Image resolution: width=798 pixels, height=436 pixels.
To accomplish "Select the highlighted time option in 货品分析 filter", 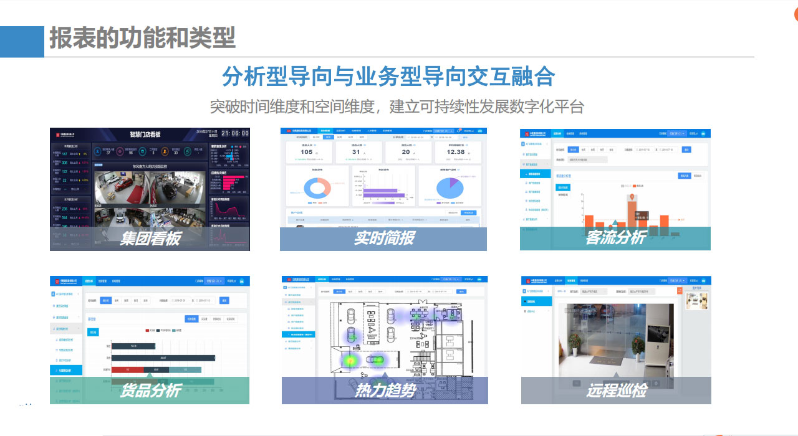I will tap(105, 300).
